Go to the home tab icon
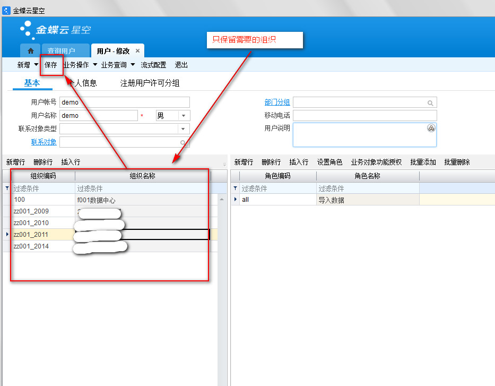Screen dimensions: 495x386 30,51
